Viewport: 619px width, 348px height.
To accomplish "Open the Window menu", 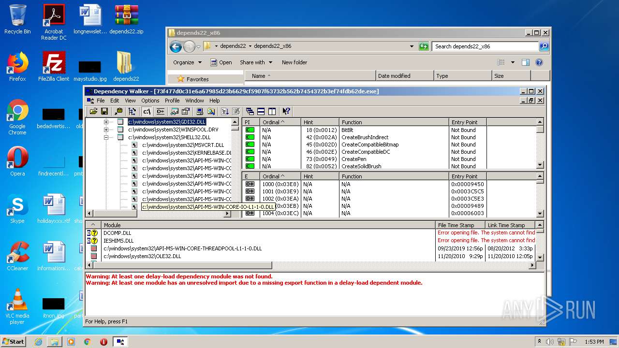I will pyautogui.click(x=194, y=101).
